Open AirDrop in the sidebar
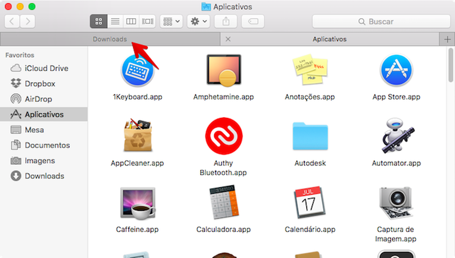Viewport: 455px width, 258px height. click(44, 99)
